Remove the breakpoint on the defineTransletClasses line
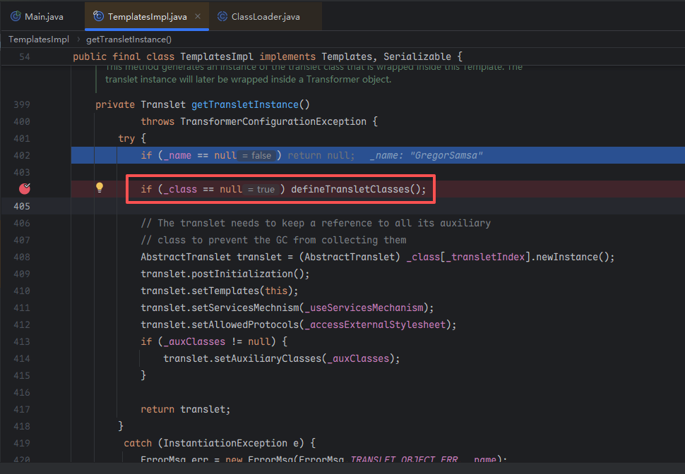The width and height of the screenshot is (685, 474). click(25, 188)
